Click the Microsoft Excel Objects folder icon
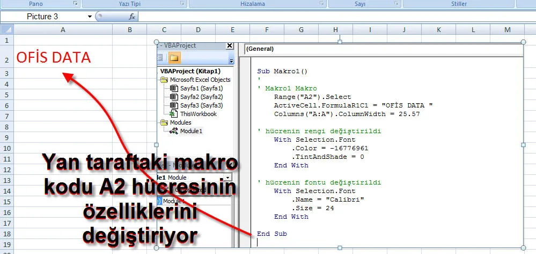Screen dimensions: 536x254 coord(164,80)
